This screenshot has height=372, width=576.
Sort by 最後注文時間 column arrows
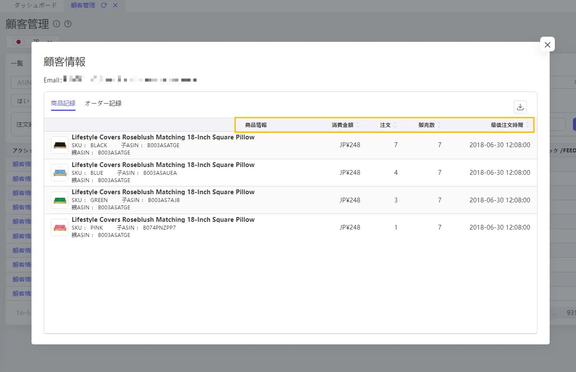pyautogui.click(x=527, y=125)
